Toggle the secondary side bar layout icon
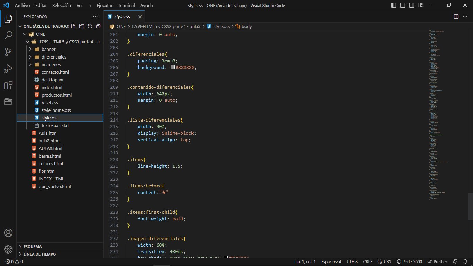This screenshot has width=473, height=266. point(412,5)
